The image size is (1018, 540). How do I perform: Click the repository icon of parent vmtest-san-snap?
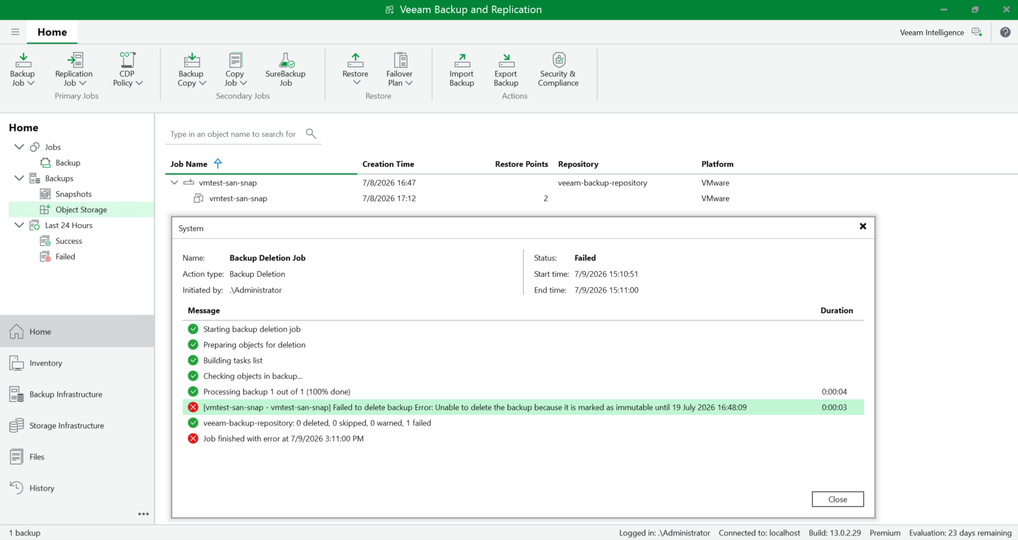[x=188, y=183]
